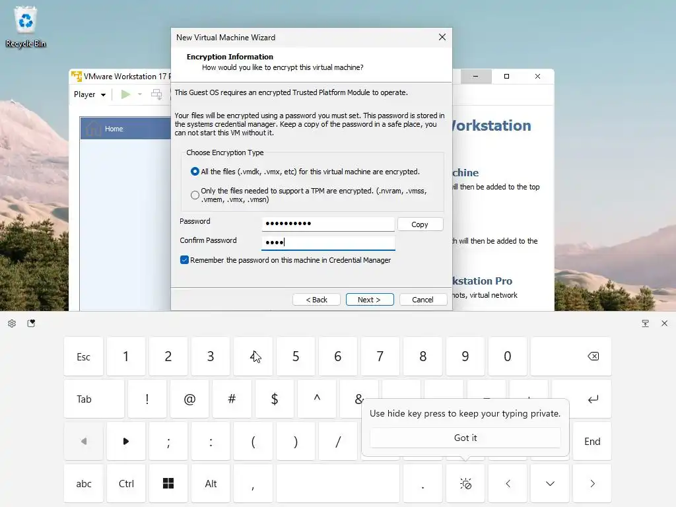This screenshot has height=507, width=676.
Task: Select 'Only the files needed to support a TPM' option
Action: [x=195, y=195]
